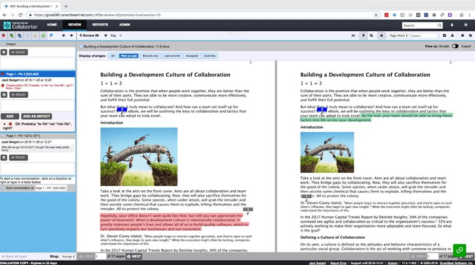This screenshot has height=265, width=475.
Task: Click the ADD AS DEFECT button
Action: point(36,117)
